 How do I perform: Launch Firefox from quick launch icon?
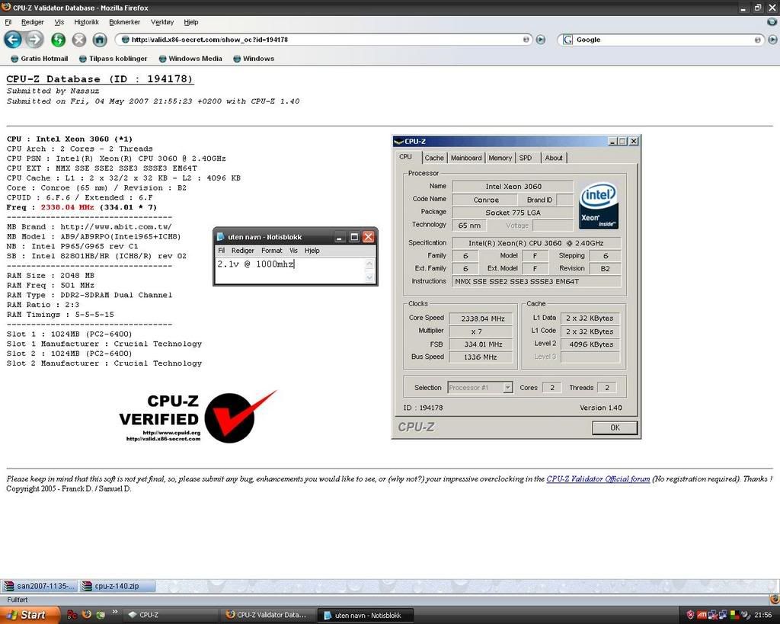[x=86, y=615]
